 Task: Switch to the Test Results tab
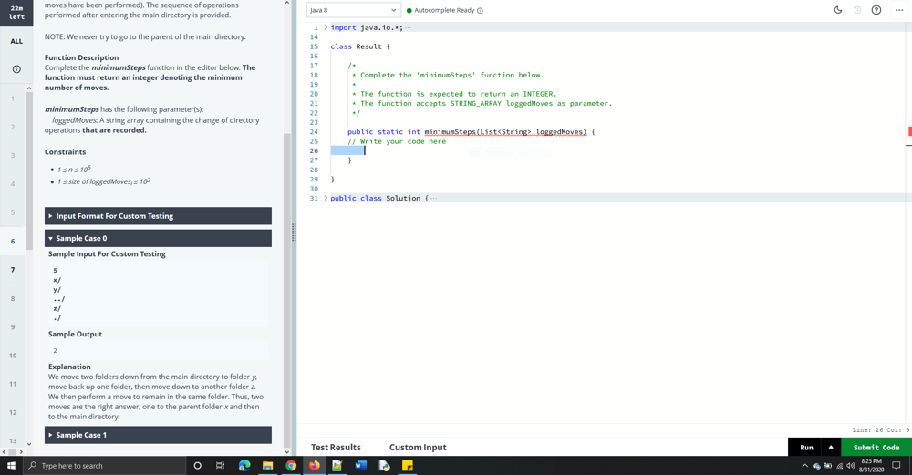[x=336, y=447]
